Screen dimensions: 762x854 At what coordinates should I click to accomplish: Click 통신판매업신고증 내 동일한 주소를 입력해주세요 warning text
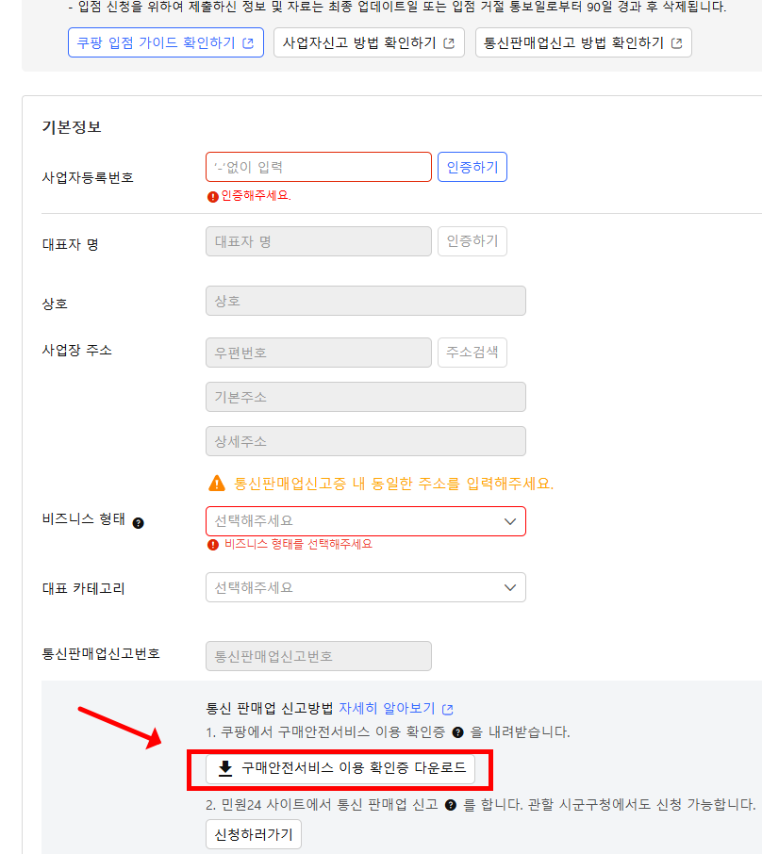[x=393, y=484]
